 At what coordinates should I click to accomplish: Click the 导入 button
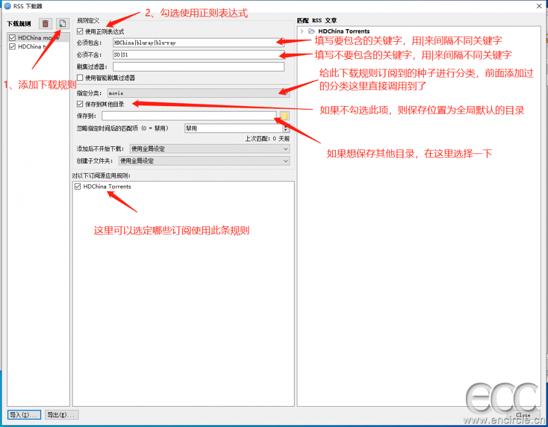click(24, 414)
